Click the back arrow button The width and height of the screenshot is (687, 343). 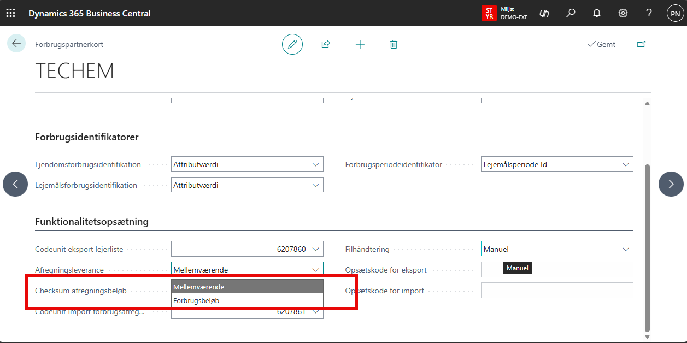pos(16,44)
